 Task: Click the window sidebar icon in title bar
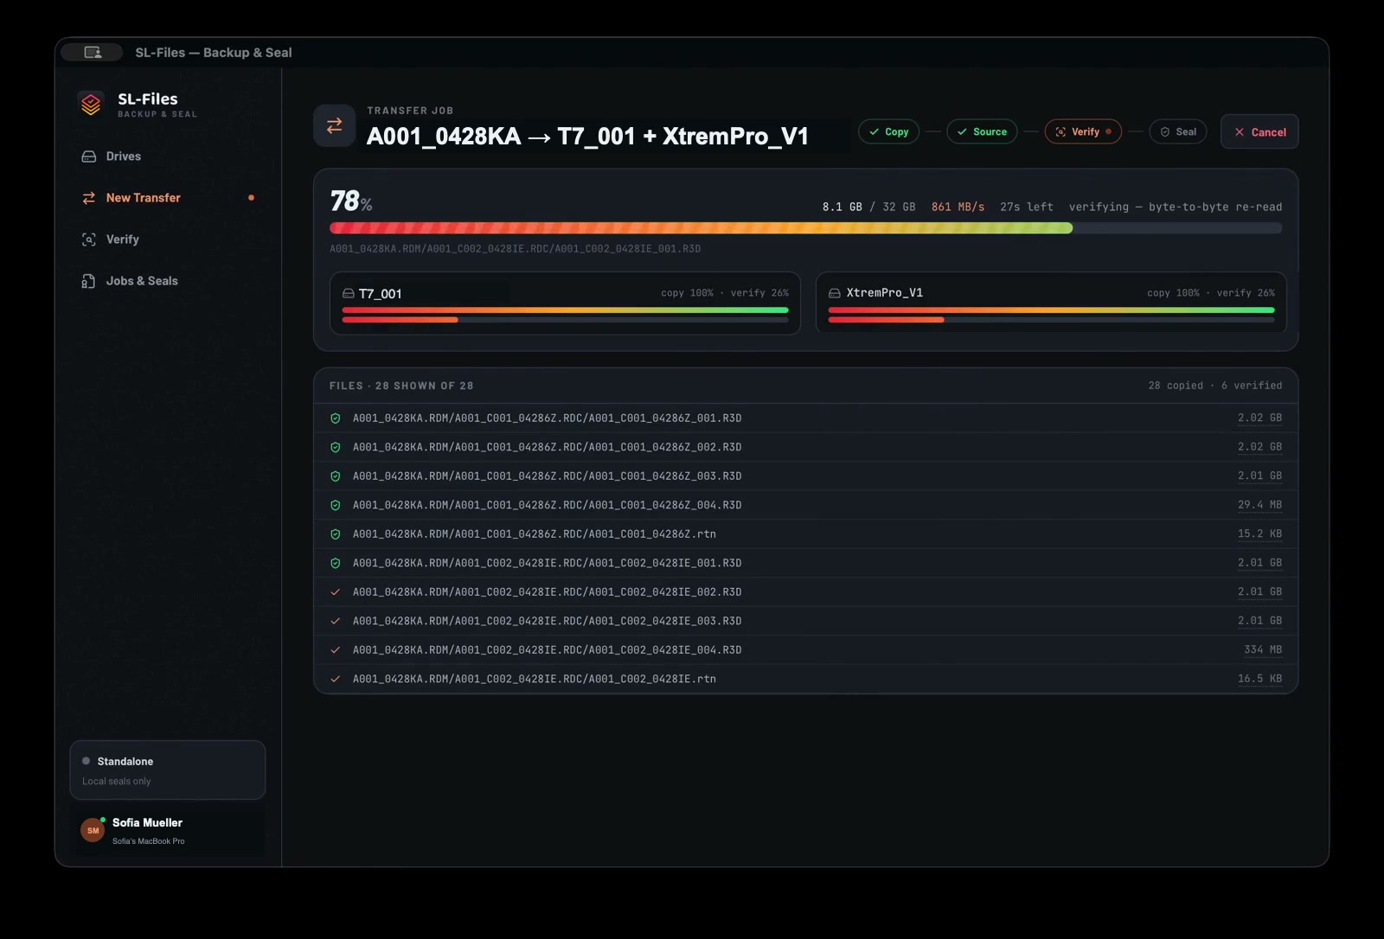(x=93, y=53)
